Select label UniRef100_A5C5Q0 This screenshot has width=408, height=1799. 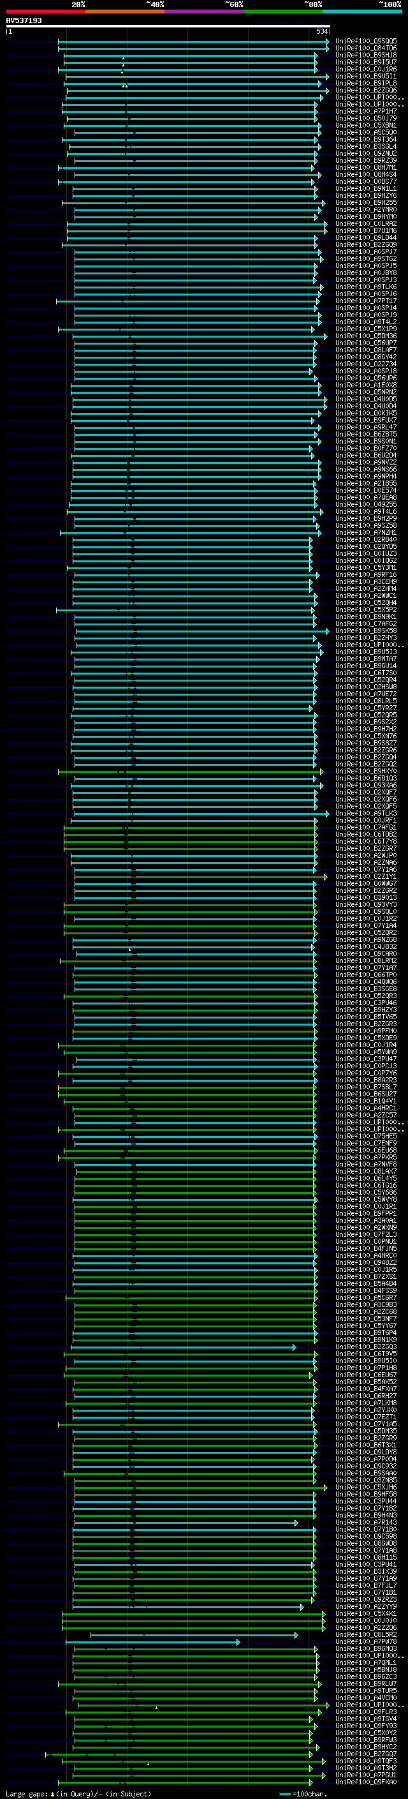pyautogui.click(x=366, y=132)
